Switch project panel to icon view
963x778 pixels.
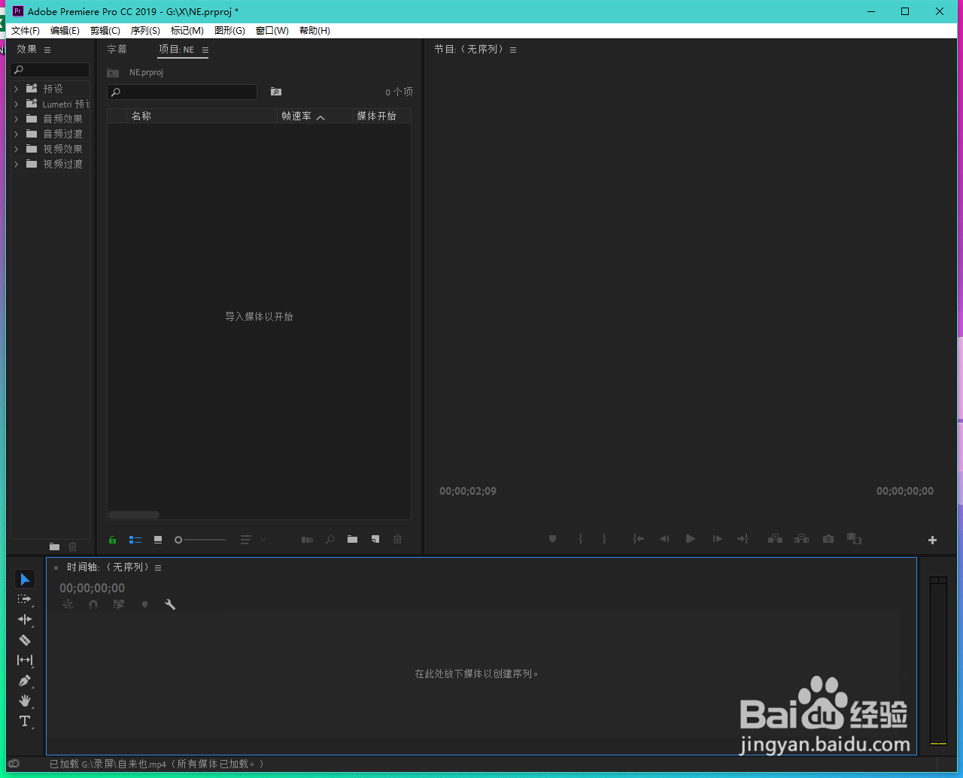(x=158, y=540)
